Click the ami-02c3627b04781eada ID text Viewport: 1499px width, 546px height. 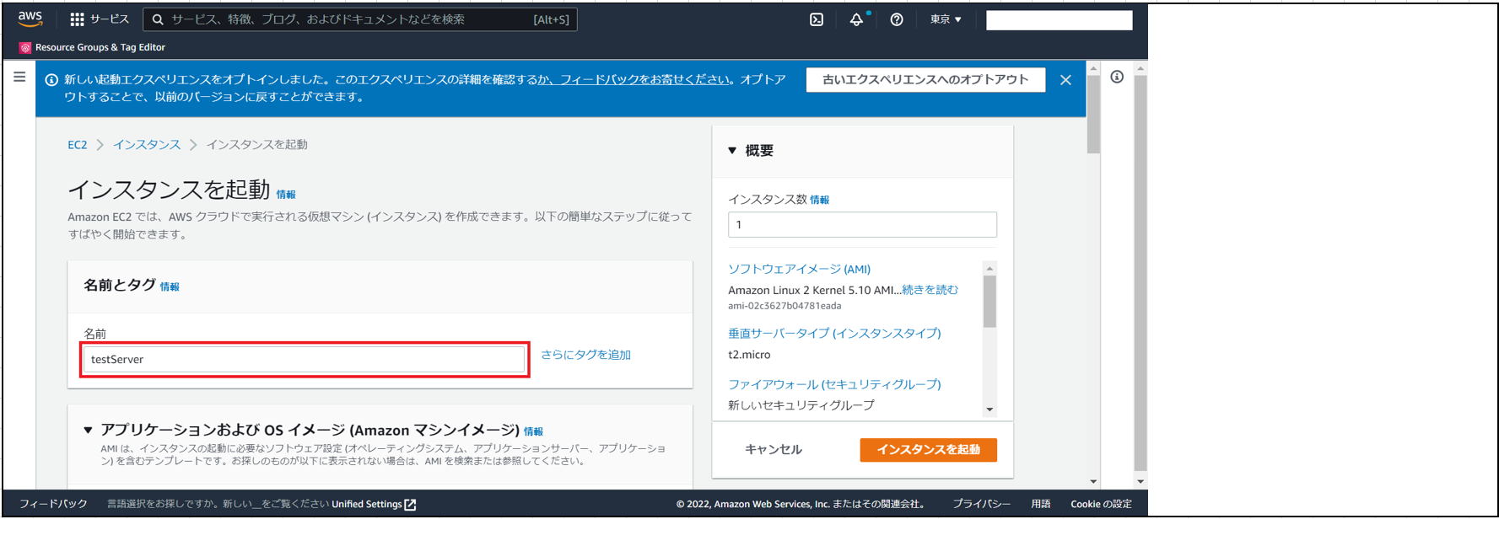785,306
